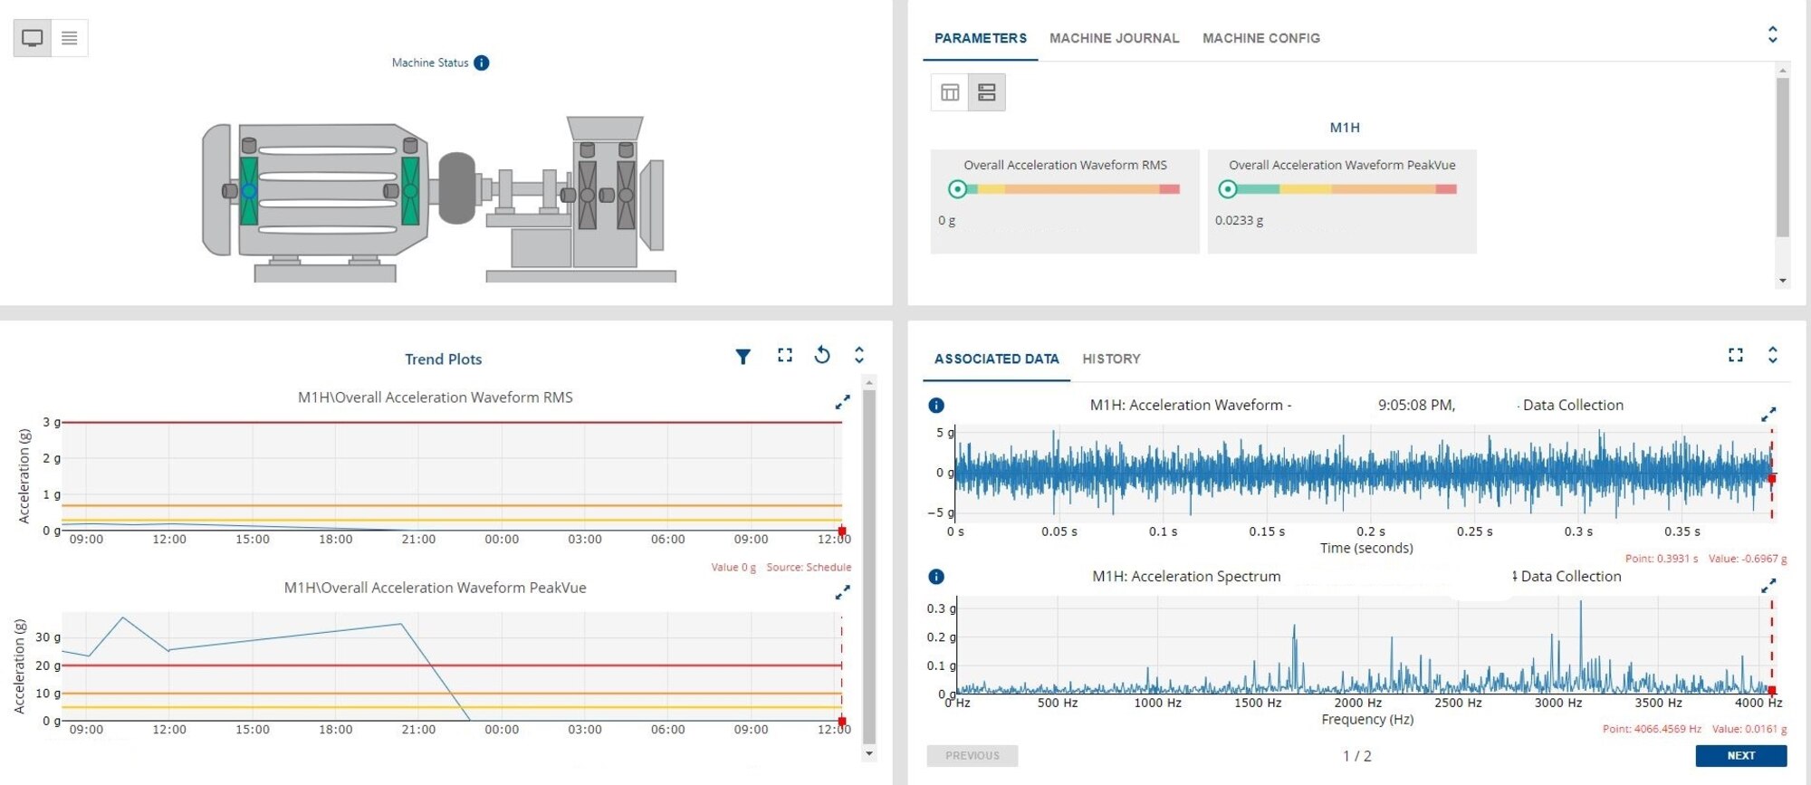Click the 1 / 2 page indicator
Viewport: 1811px width, 785px height.
coord(1356,756)
